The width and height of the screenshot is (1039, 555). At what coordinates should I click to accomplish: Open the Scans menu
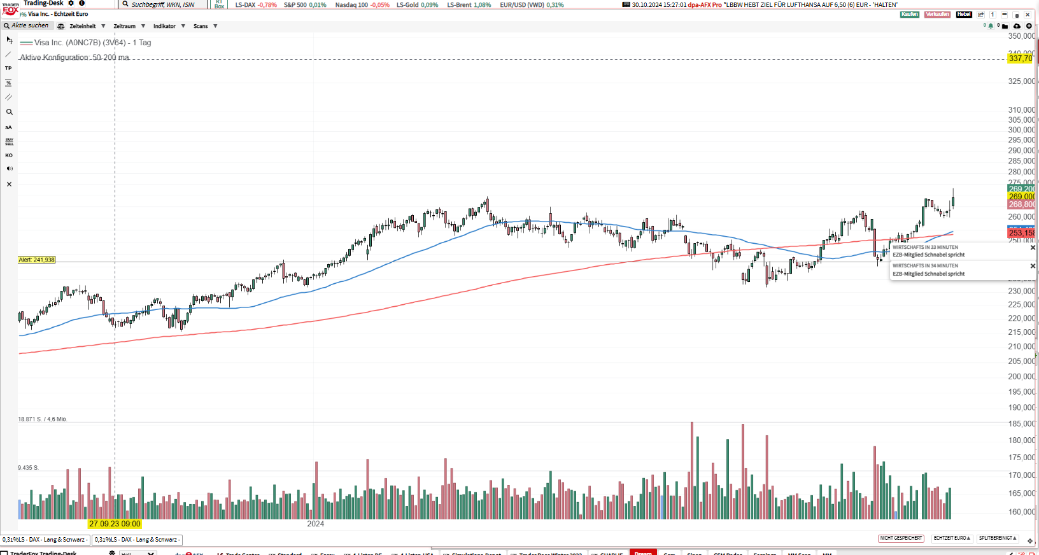coord(205,26)
